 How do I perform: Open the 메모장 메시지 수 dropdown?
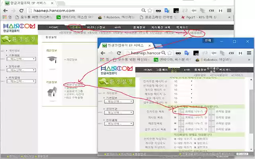183,94
